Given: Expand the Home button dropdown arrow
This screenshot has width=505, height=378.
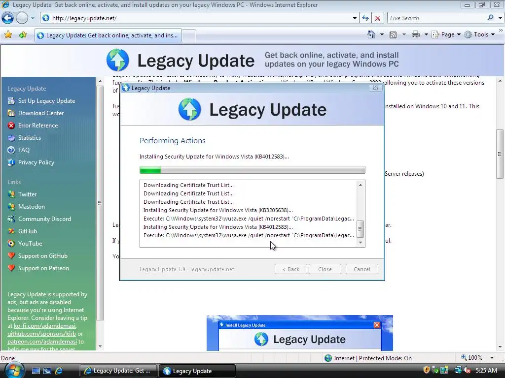Looking at the screenshot, I should [x=382, y=34].
